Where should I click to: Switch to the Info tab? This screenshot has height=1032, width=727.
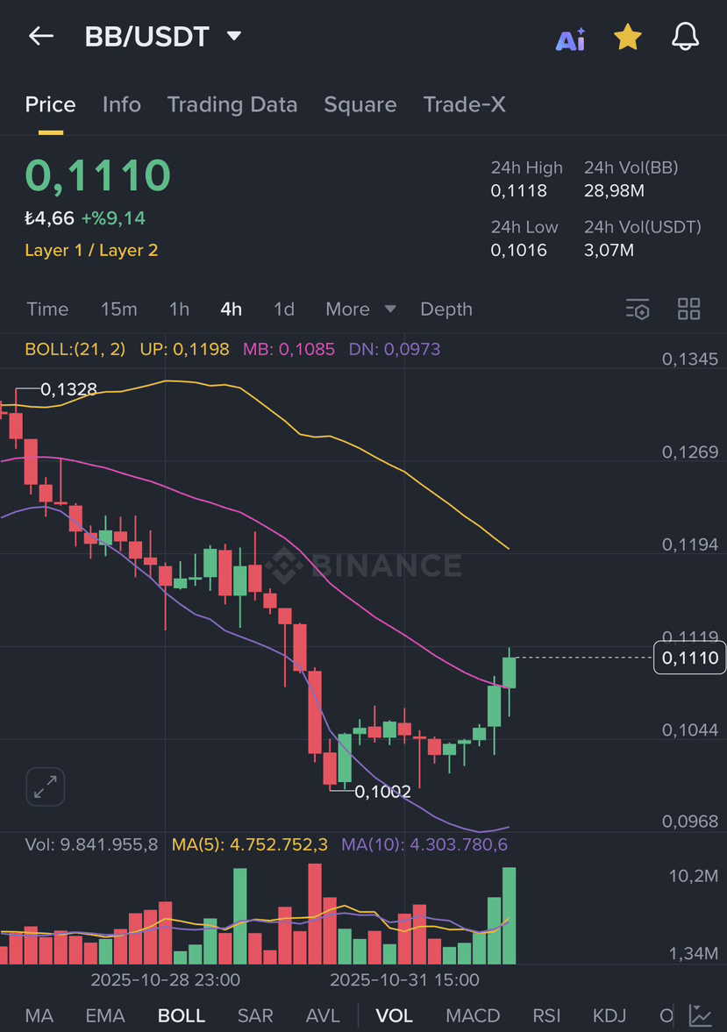click(x=122, y=104)
